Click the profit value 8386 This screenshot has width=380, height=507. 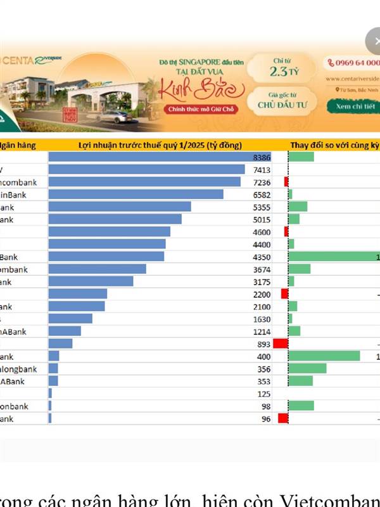point(262,157)
